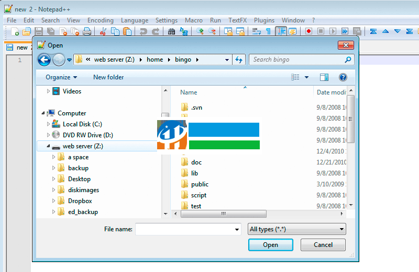The height and width of the screenshot is (272, 419).
Task: Click the New folder button
Action: [108, 77]
